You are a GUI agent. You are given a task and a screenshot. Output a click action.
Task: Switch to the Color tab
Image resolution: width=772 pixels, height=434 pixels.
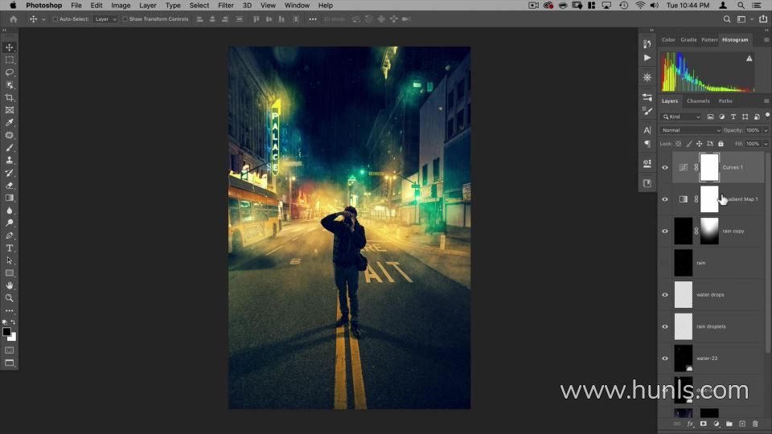[668, 40]
